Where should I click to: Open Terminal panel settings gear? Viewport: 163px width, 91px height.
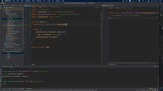155,66
